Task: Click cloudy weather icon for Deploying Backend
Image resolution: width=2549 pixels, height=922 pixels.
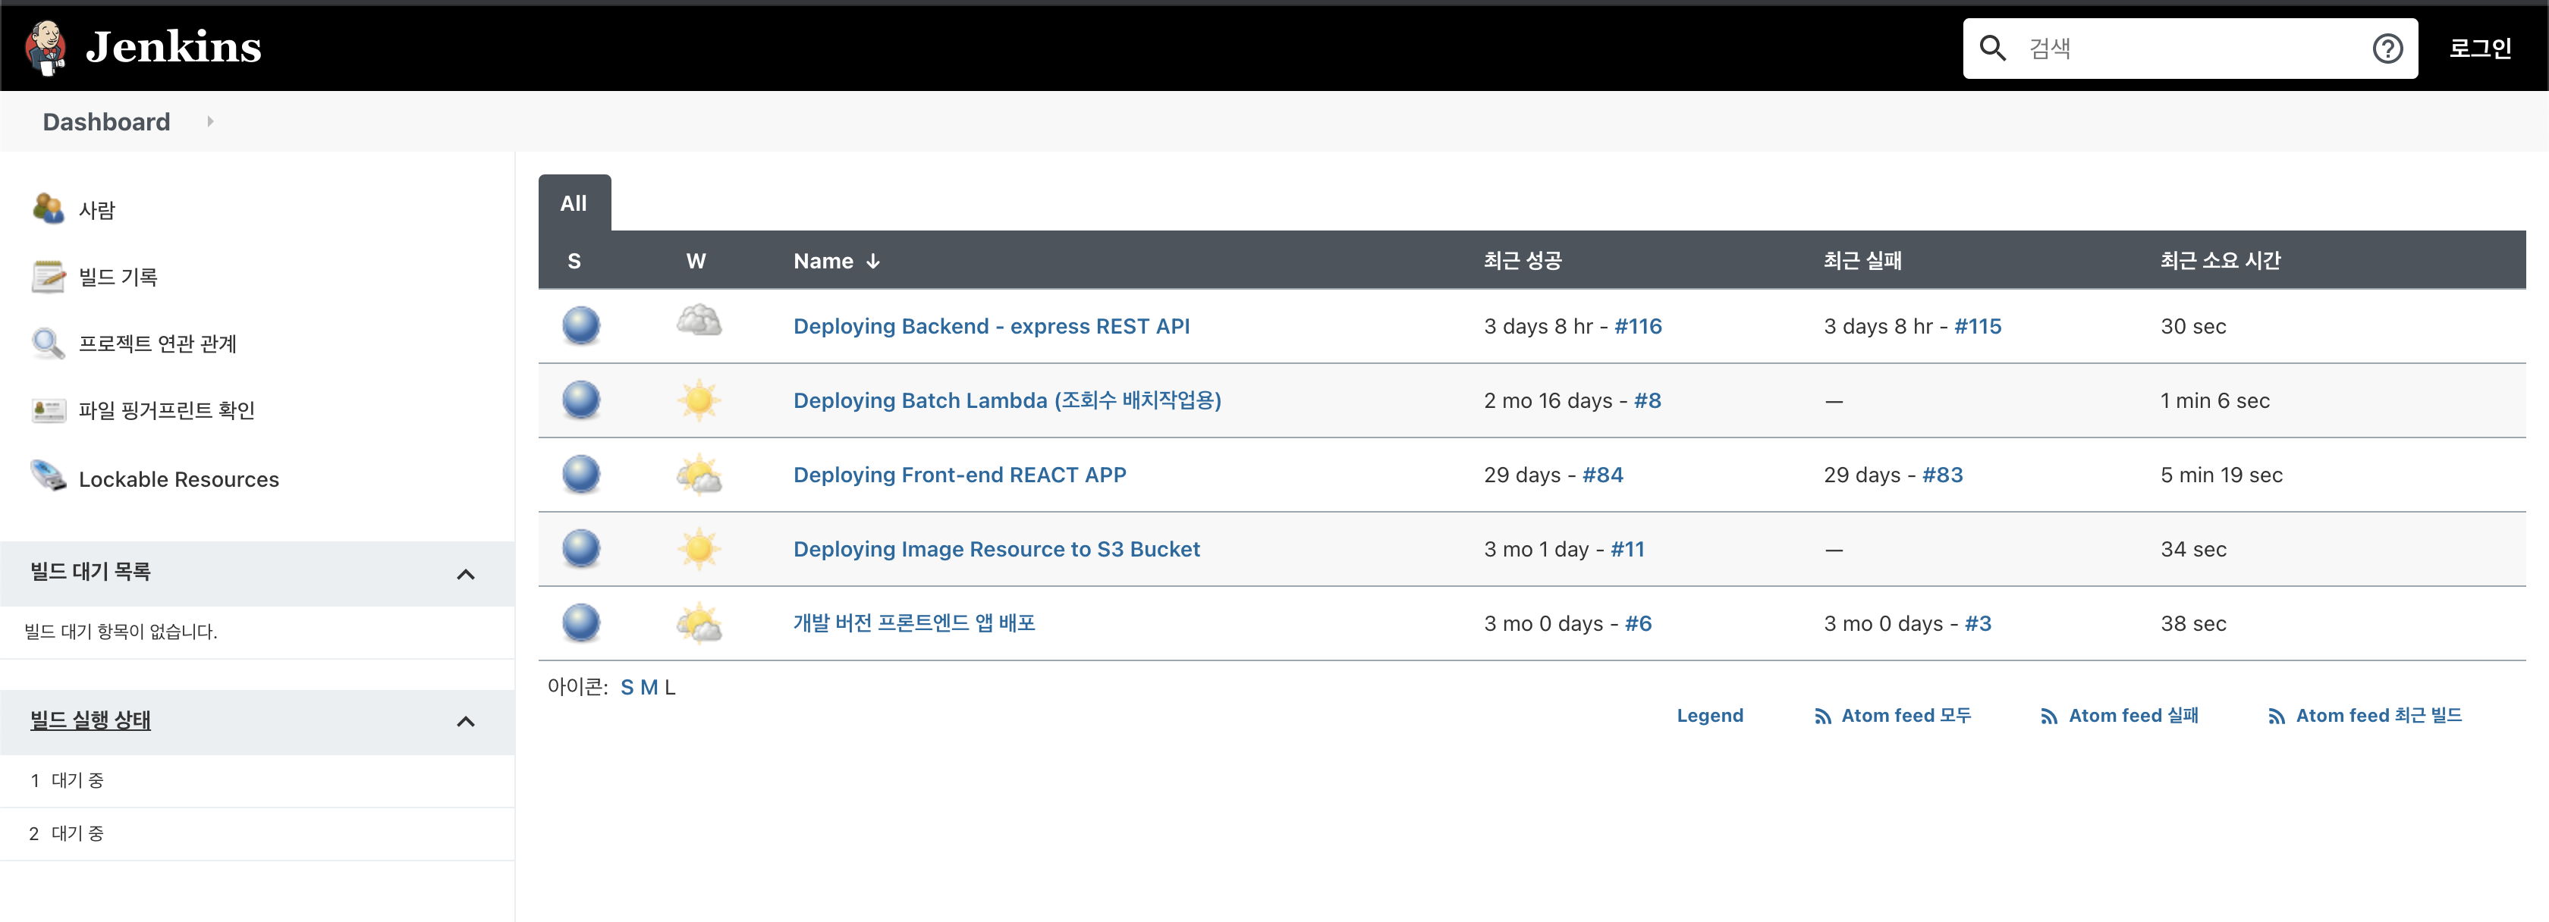Action: point(699,321)
